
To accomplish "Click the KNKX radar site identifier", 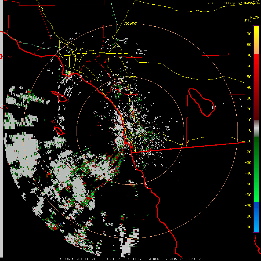I will (x=154, y=259).
